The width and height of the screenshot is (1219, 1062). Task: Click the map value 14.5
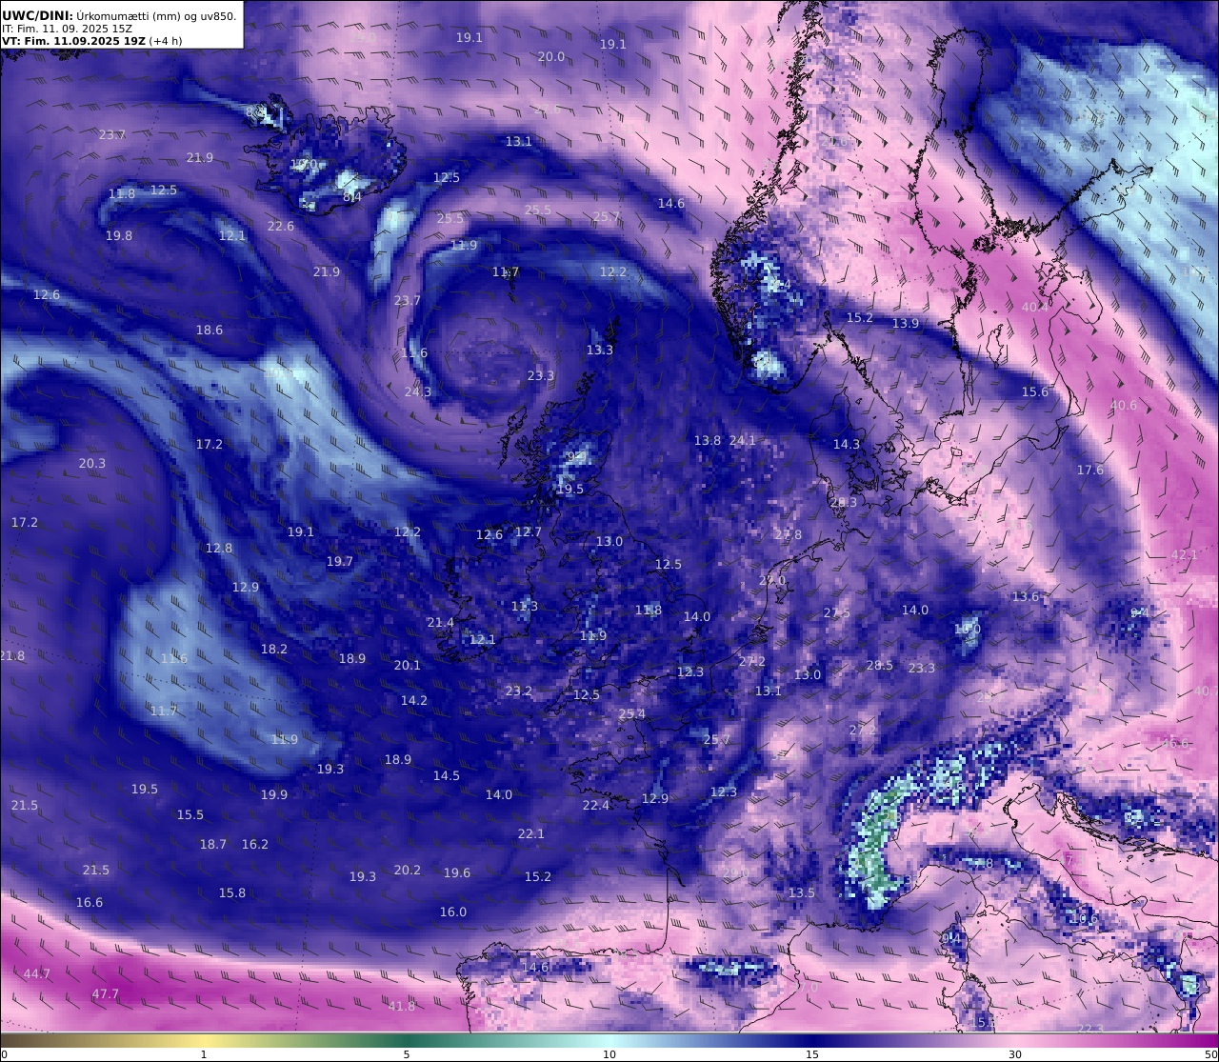447,776
